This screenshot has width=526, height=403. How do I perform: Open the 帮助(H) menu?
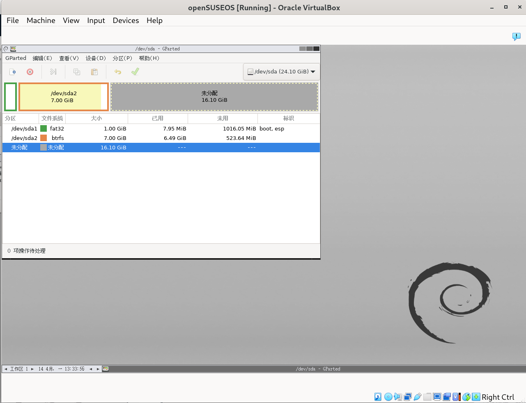(x=149, y=58)
